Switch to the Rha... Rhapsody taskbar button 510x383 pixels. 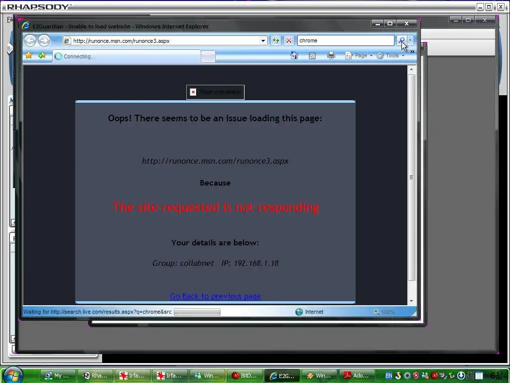tap(95, 376)
